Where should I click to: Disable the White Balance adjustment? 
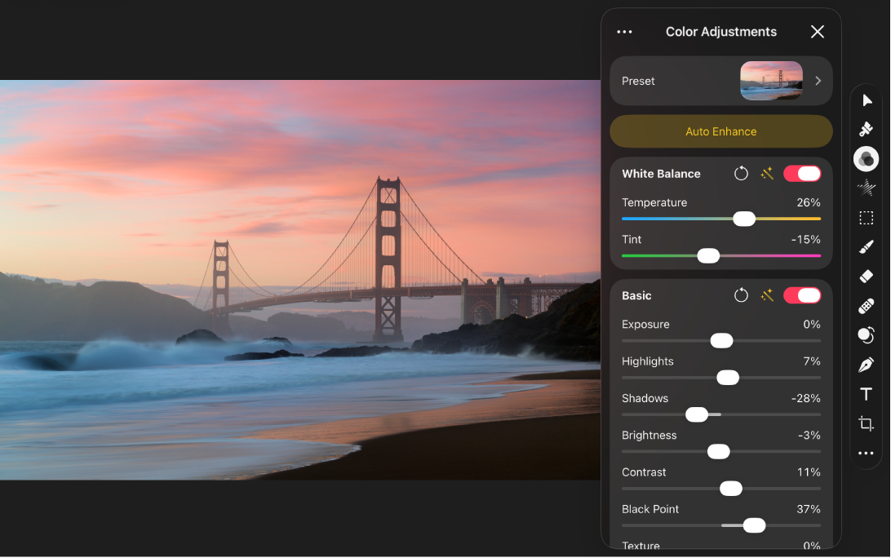(x=801, y=173)
